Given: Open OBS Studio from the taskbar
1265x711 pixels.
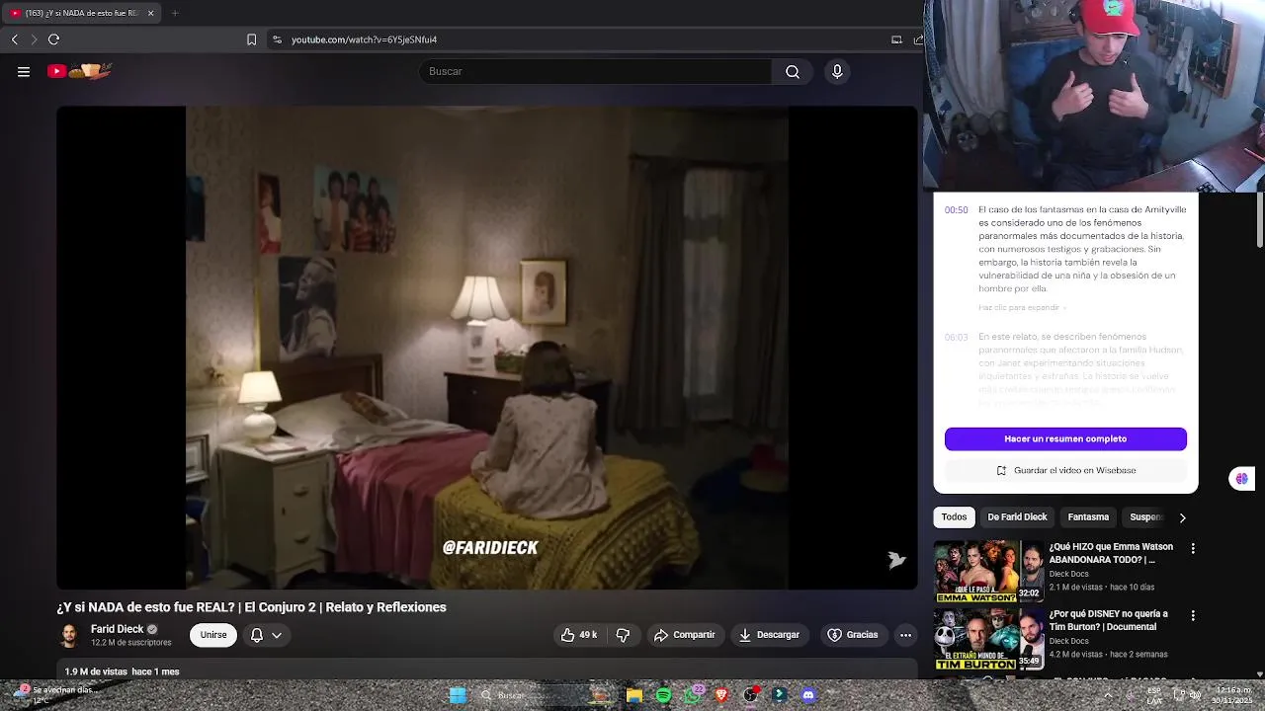Looking at the screenshot, I should click(751, 695).
